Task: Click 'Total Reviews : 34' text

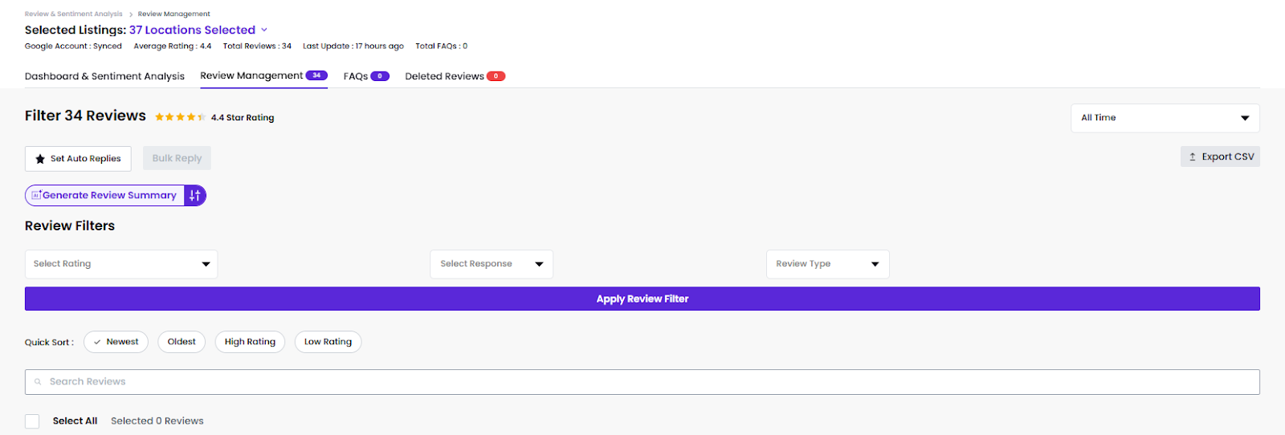Action: (x=257, y=47)
